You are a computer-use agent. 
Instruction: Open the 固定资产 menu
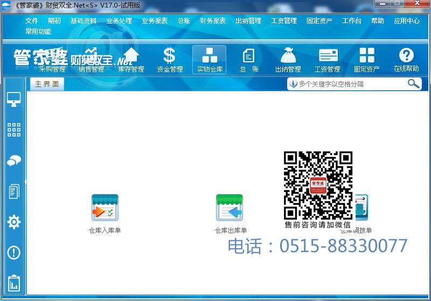[319, 21]
